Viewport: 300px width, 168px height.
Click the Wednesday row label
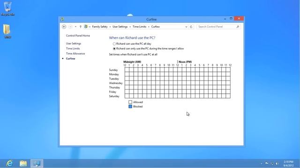point(116,83)
